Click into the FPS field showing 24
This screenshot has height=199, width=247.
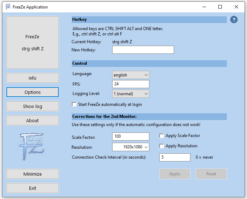(131, 84)
